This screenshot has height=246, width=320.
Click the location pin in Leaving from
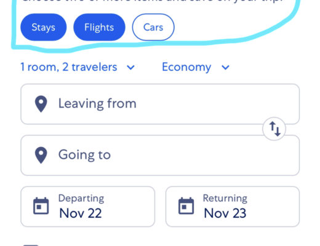coord(41,104)
